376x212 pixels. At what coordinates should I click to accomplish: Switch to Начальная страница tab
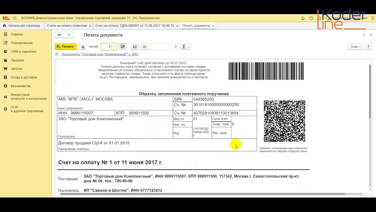(21, 26)
